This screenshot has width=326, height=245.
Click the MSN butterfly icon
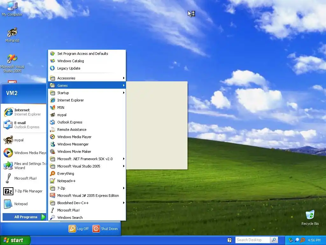coord(53,108)
